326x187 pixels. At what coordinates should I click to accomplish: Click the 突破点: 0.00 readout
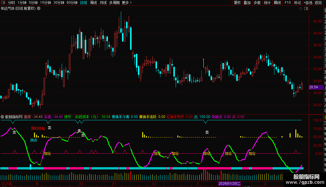[x=221, y=117]
